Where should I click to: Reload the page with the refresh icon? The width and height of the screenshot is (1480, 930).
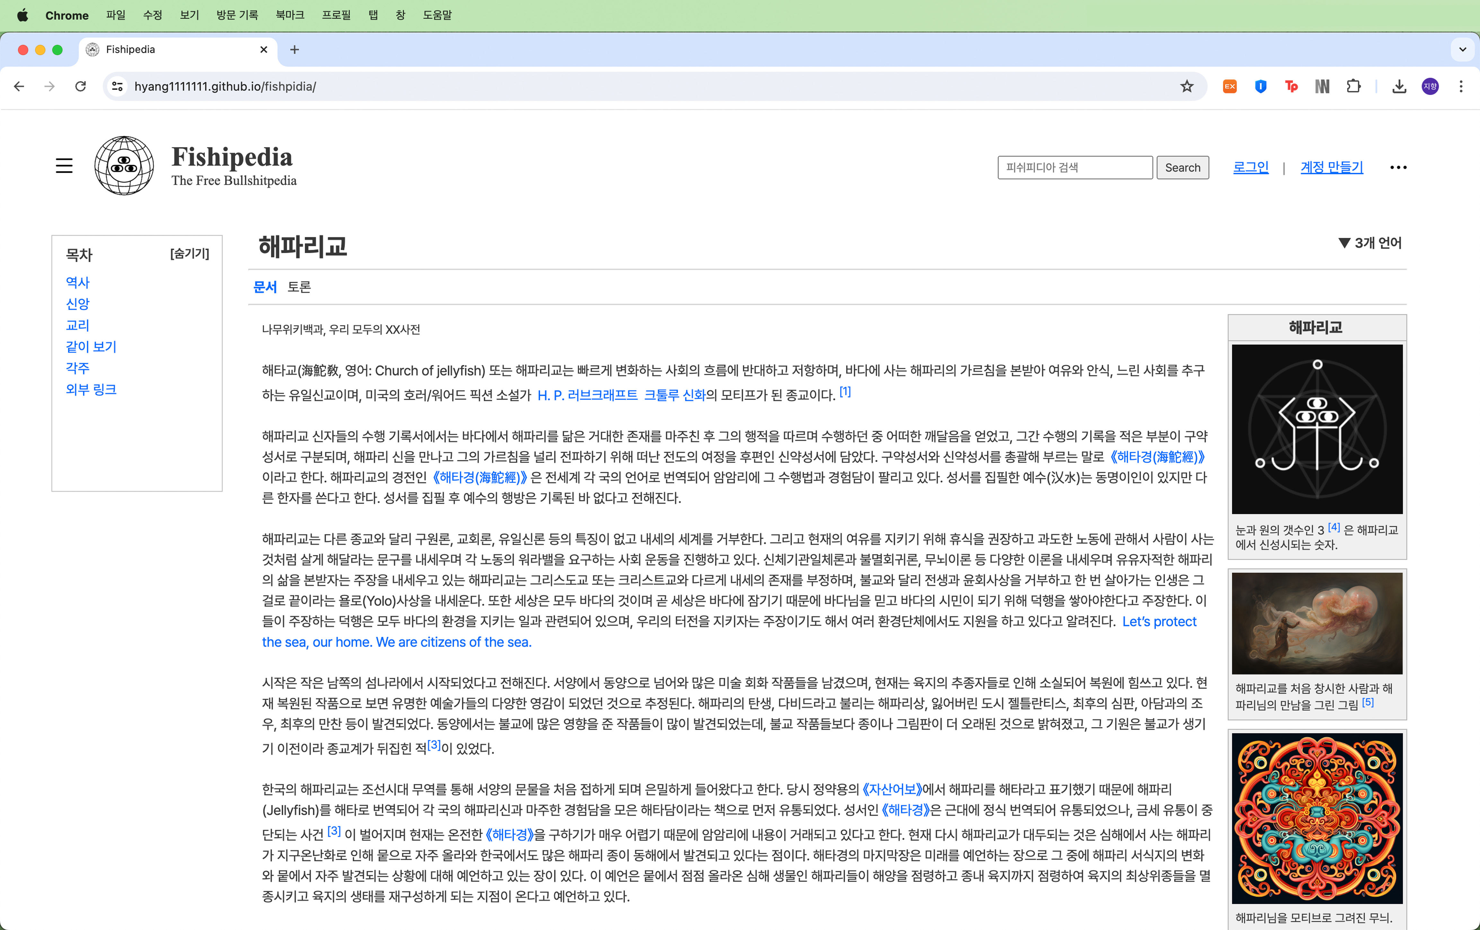pyautogui.click(x=81, y=87)
